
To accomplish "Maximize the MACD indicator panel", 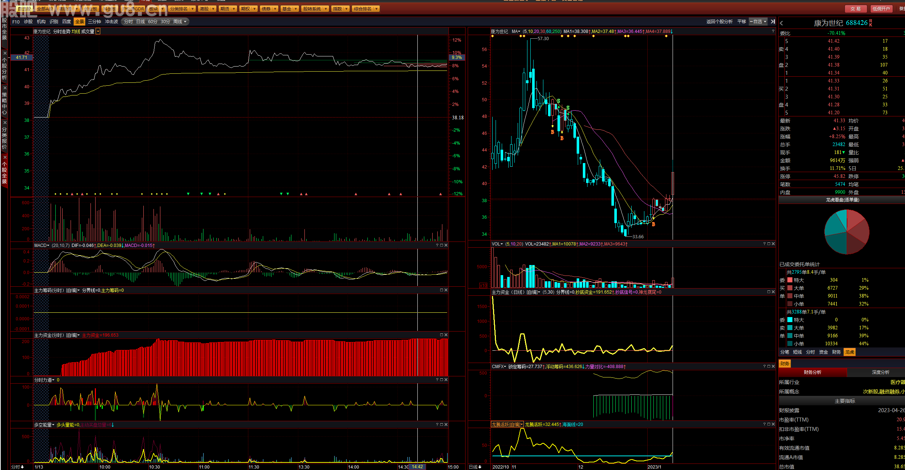I will pos(442,245).
